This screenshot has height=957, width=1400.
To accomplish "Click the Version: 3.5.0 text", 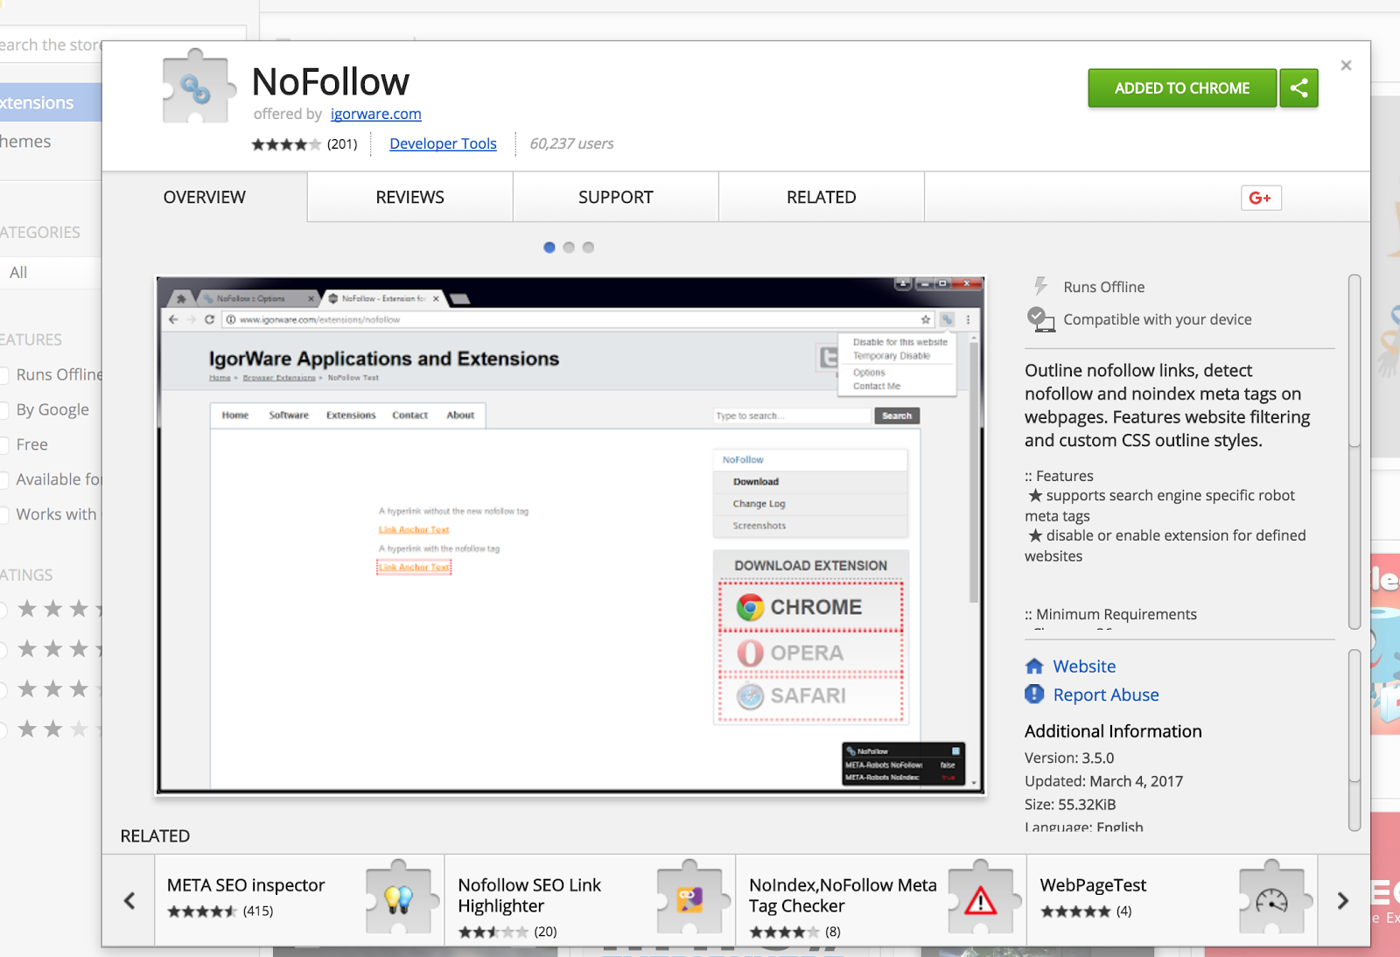I will [1069, 758].
